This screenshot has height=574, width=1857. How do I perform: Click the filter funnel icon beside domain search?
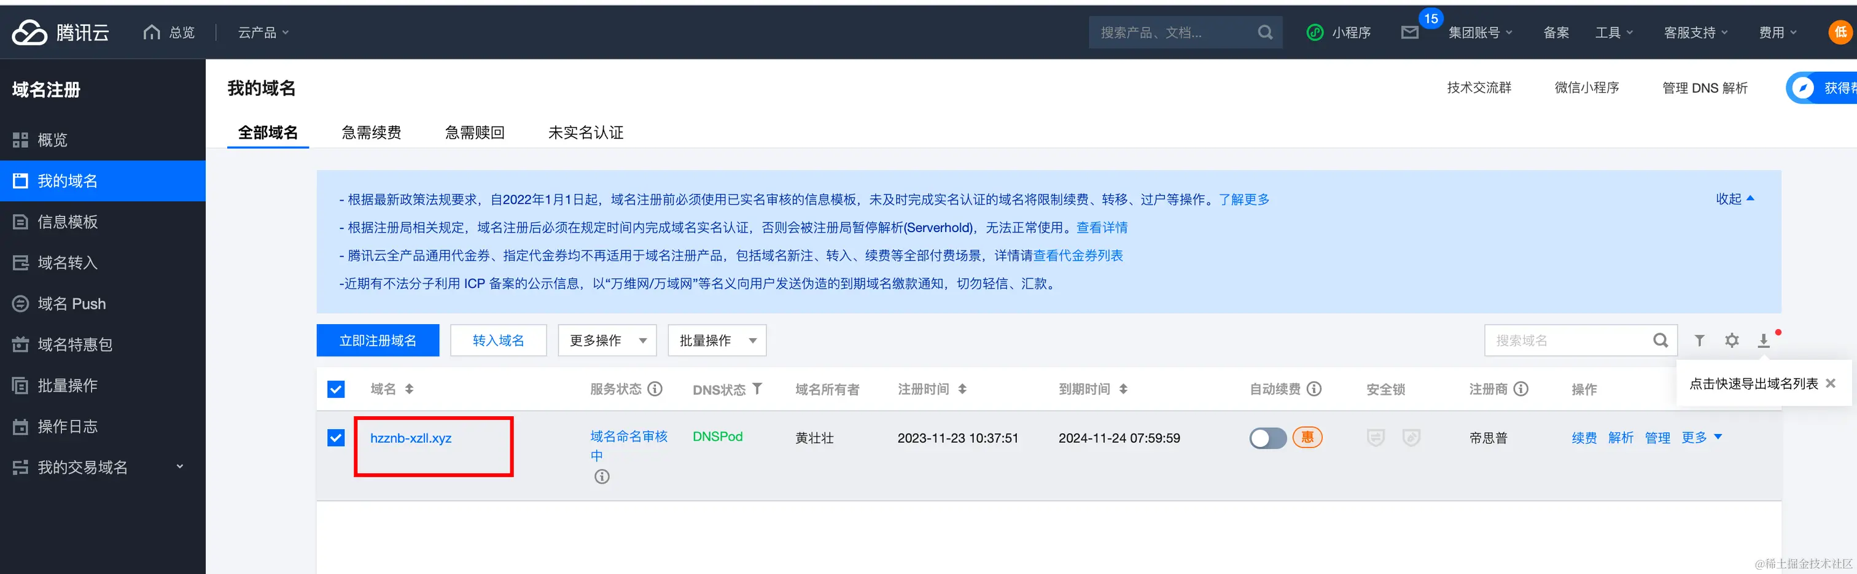(1699, 340)
